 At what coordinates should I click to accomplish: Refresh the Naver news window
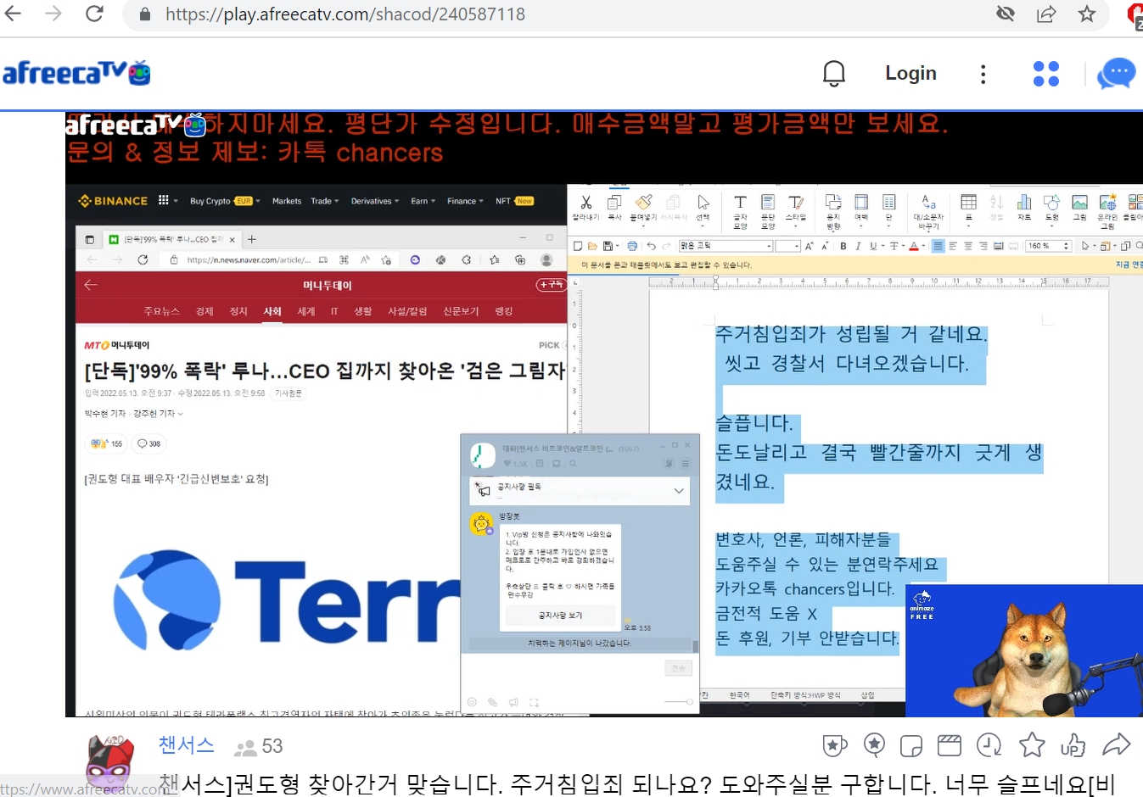pos(143,259)
